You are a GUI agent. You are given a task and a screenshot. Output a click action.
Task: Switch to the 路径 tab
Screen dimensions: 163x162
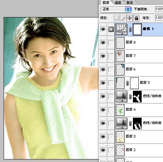point(130,3)
